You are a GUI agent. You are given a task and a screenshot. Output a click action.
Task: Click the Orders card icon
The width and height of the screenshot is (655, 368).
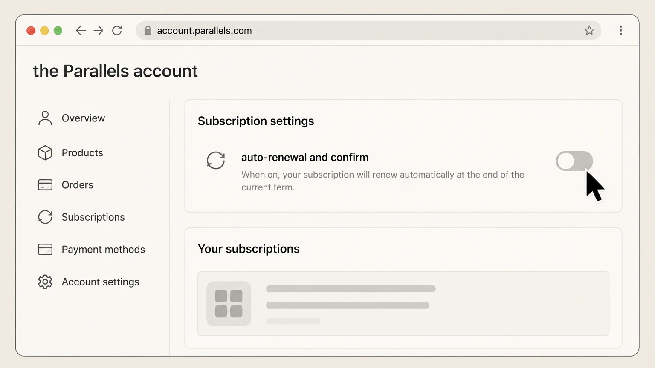point(45,185)
